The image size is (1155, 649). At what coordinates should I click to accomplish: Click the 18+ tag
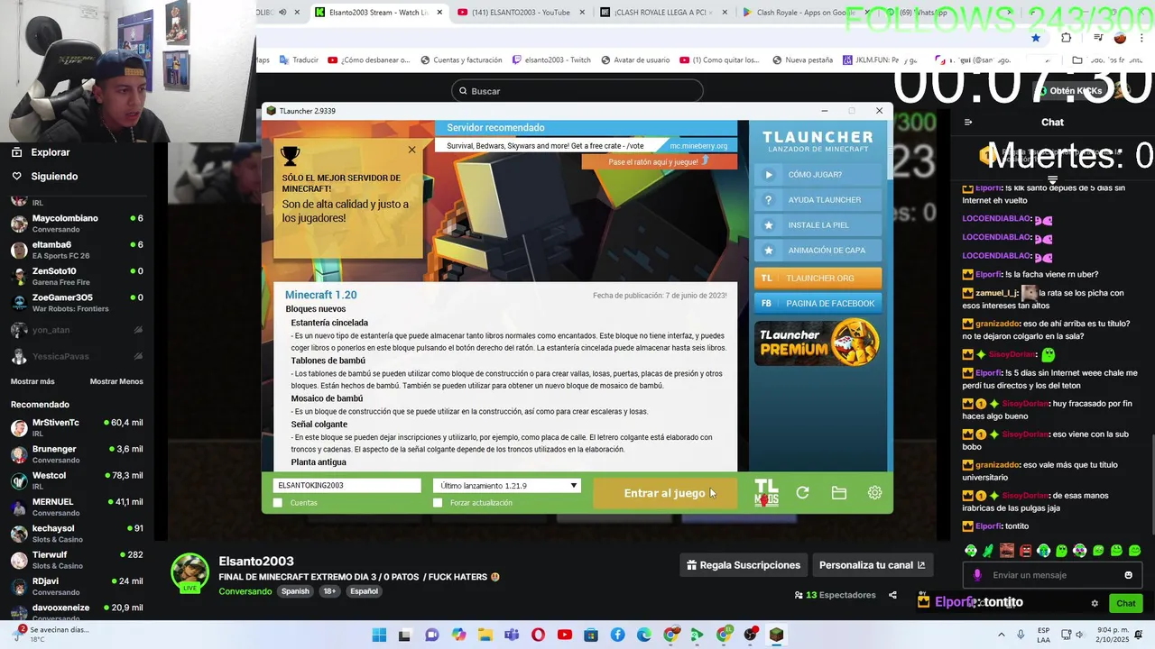329,591
